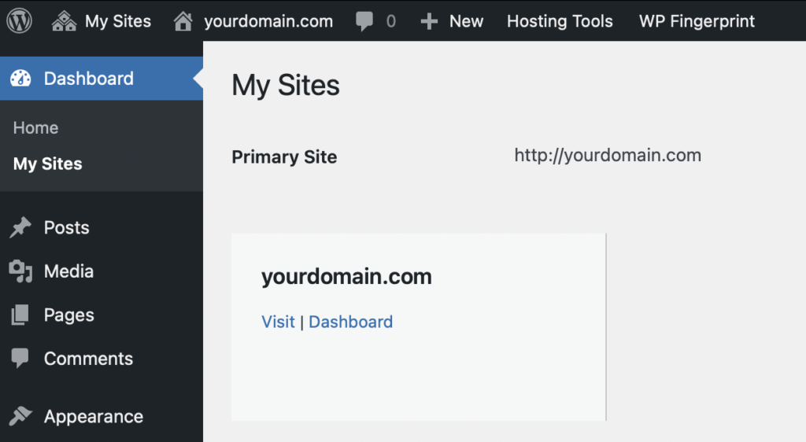Select the Comments speech bubble sidebar icon
806x442 pixels.
(20, 359)
